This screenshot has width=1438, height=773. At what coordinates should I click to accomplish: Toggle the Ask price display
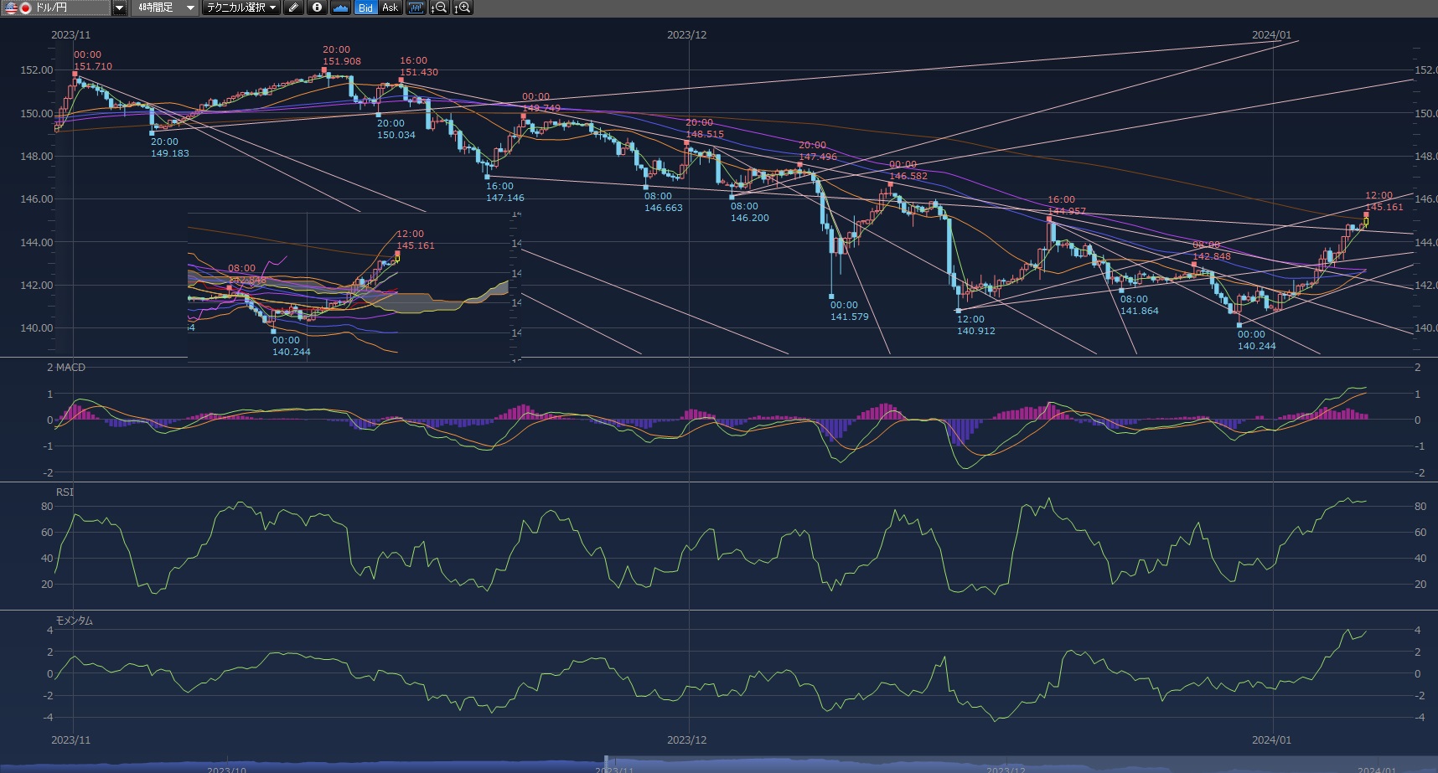[390, 8]
